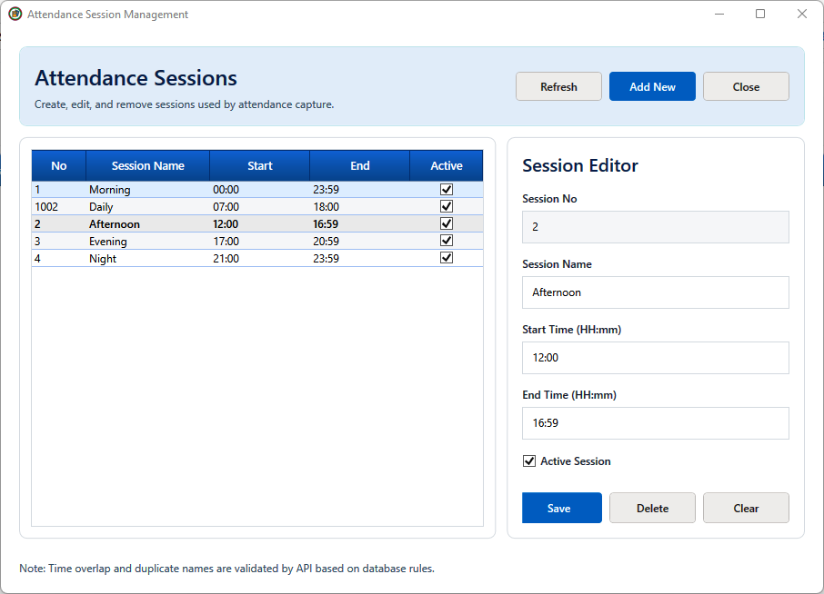Click the 16:59 cell in the table
824x594 pixels.
(x=360, y=224)
